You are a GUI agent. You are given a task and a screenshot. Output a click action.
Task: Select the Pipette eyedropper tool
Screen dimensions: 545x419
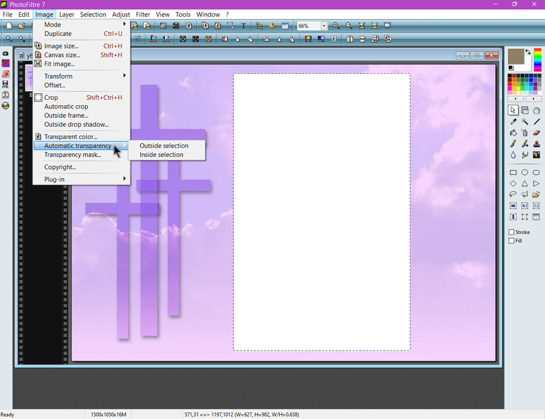(513, 122)
